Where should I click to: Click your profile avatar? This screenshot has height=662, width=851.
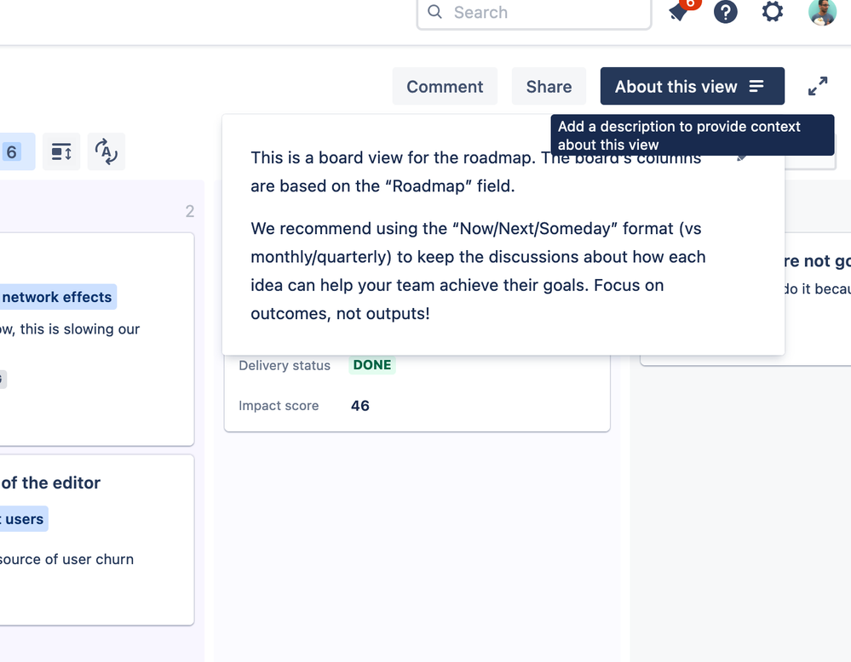pyautogui.click(x=820, y=12)
